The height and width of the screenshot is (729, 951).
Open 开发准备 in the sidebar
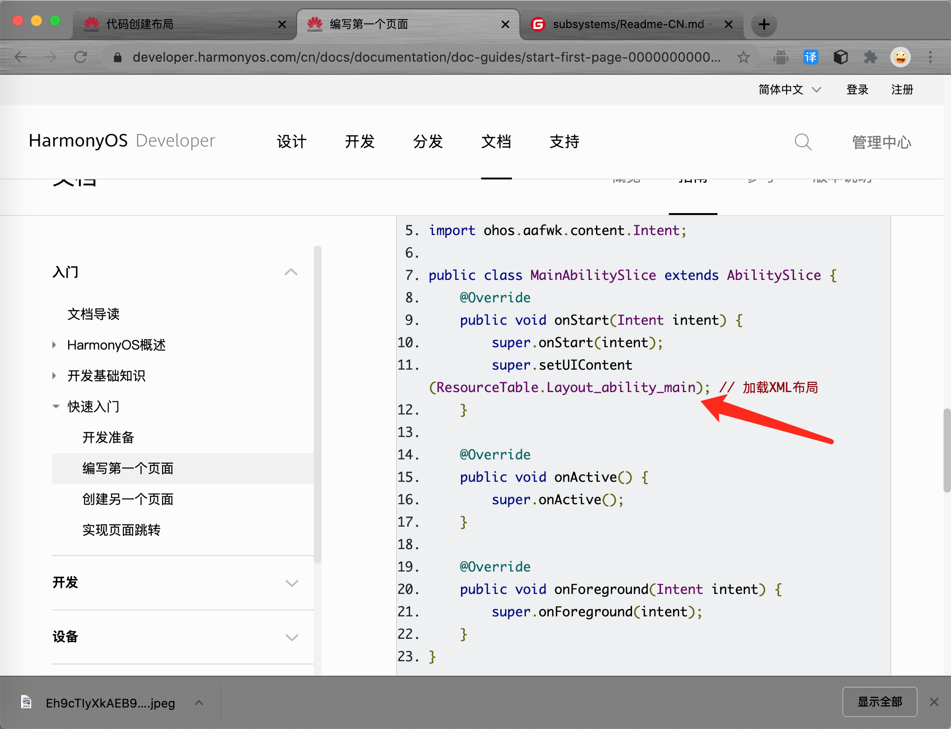[108, 437]
